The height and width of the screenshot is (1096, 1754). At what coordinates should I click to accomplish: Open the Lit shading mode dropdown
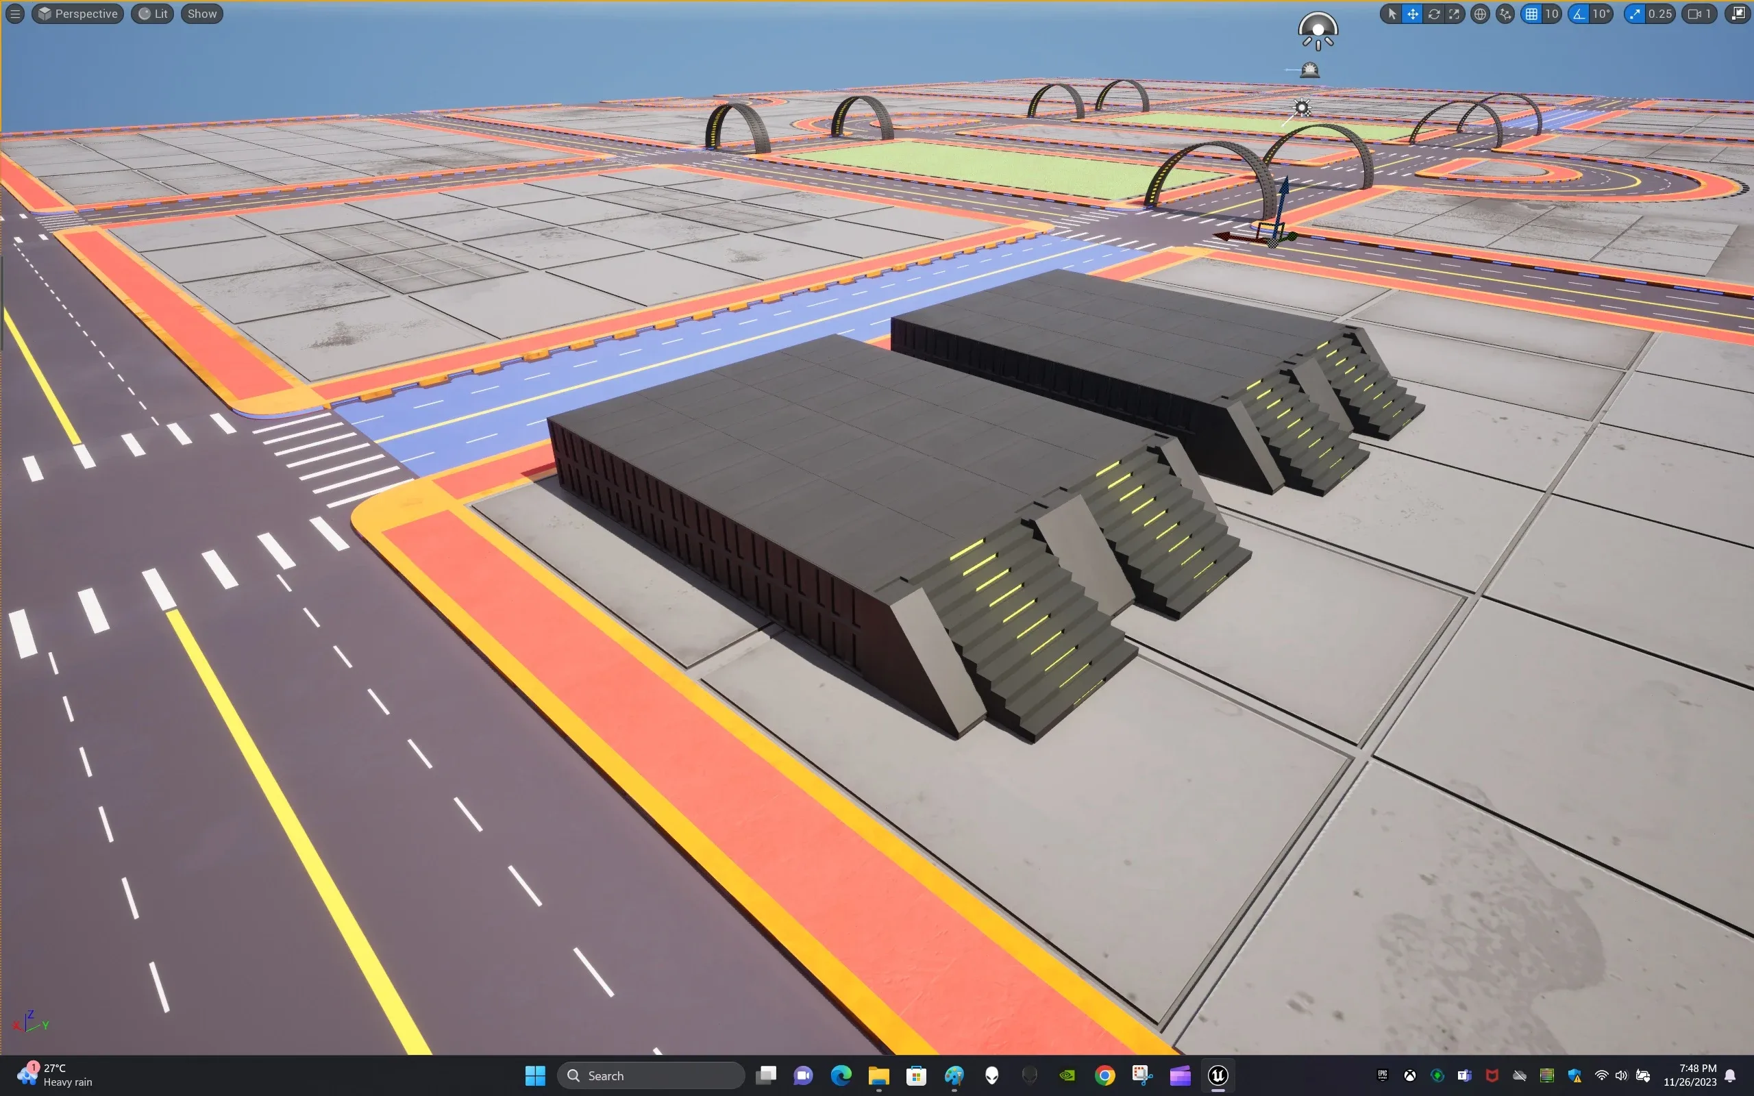(152, 13)
